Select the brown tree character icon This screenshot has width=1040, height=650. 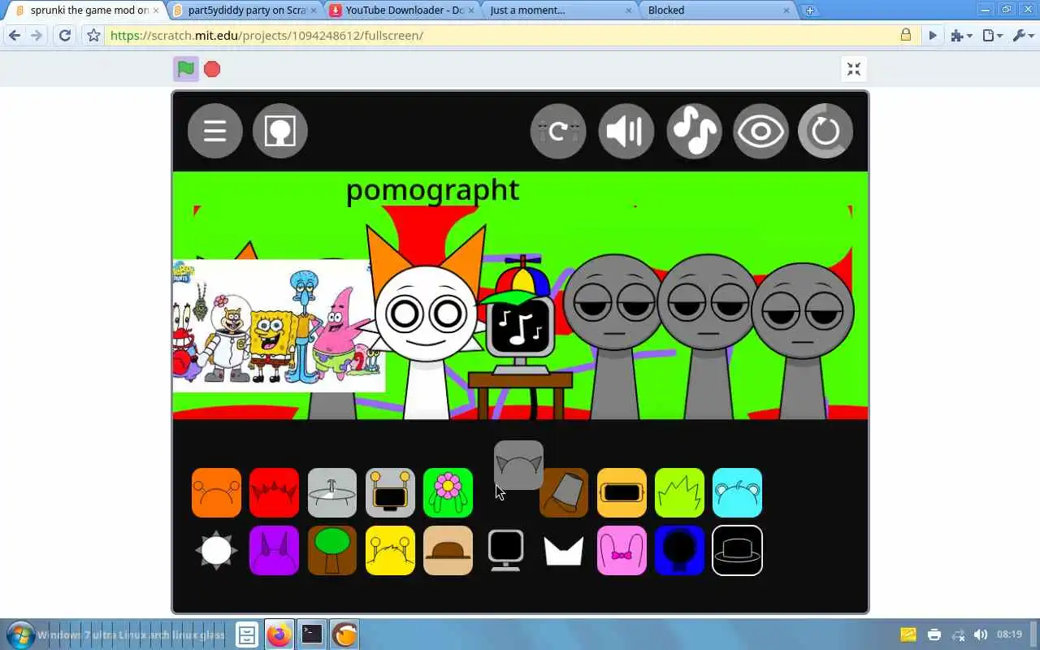click(332, 550)
